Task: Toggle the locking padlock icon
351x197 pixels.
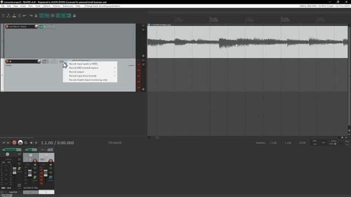Action: [75, 15]
